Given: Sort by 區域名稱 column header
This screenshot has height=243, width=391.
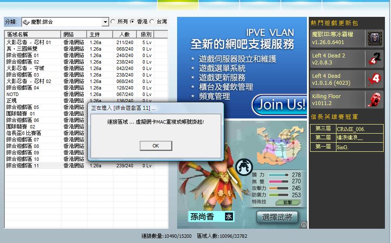Looking at the screenshot, I should (32, 34).
